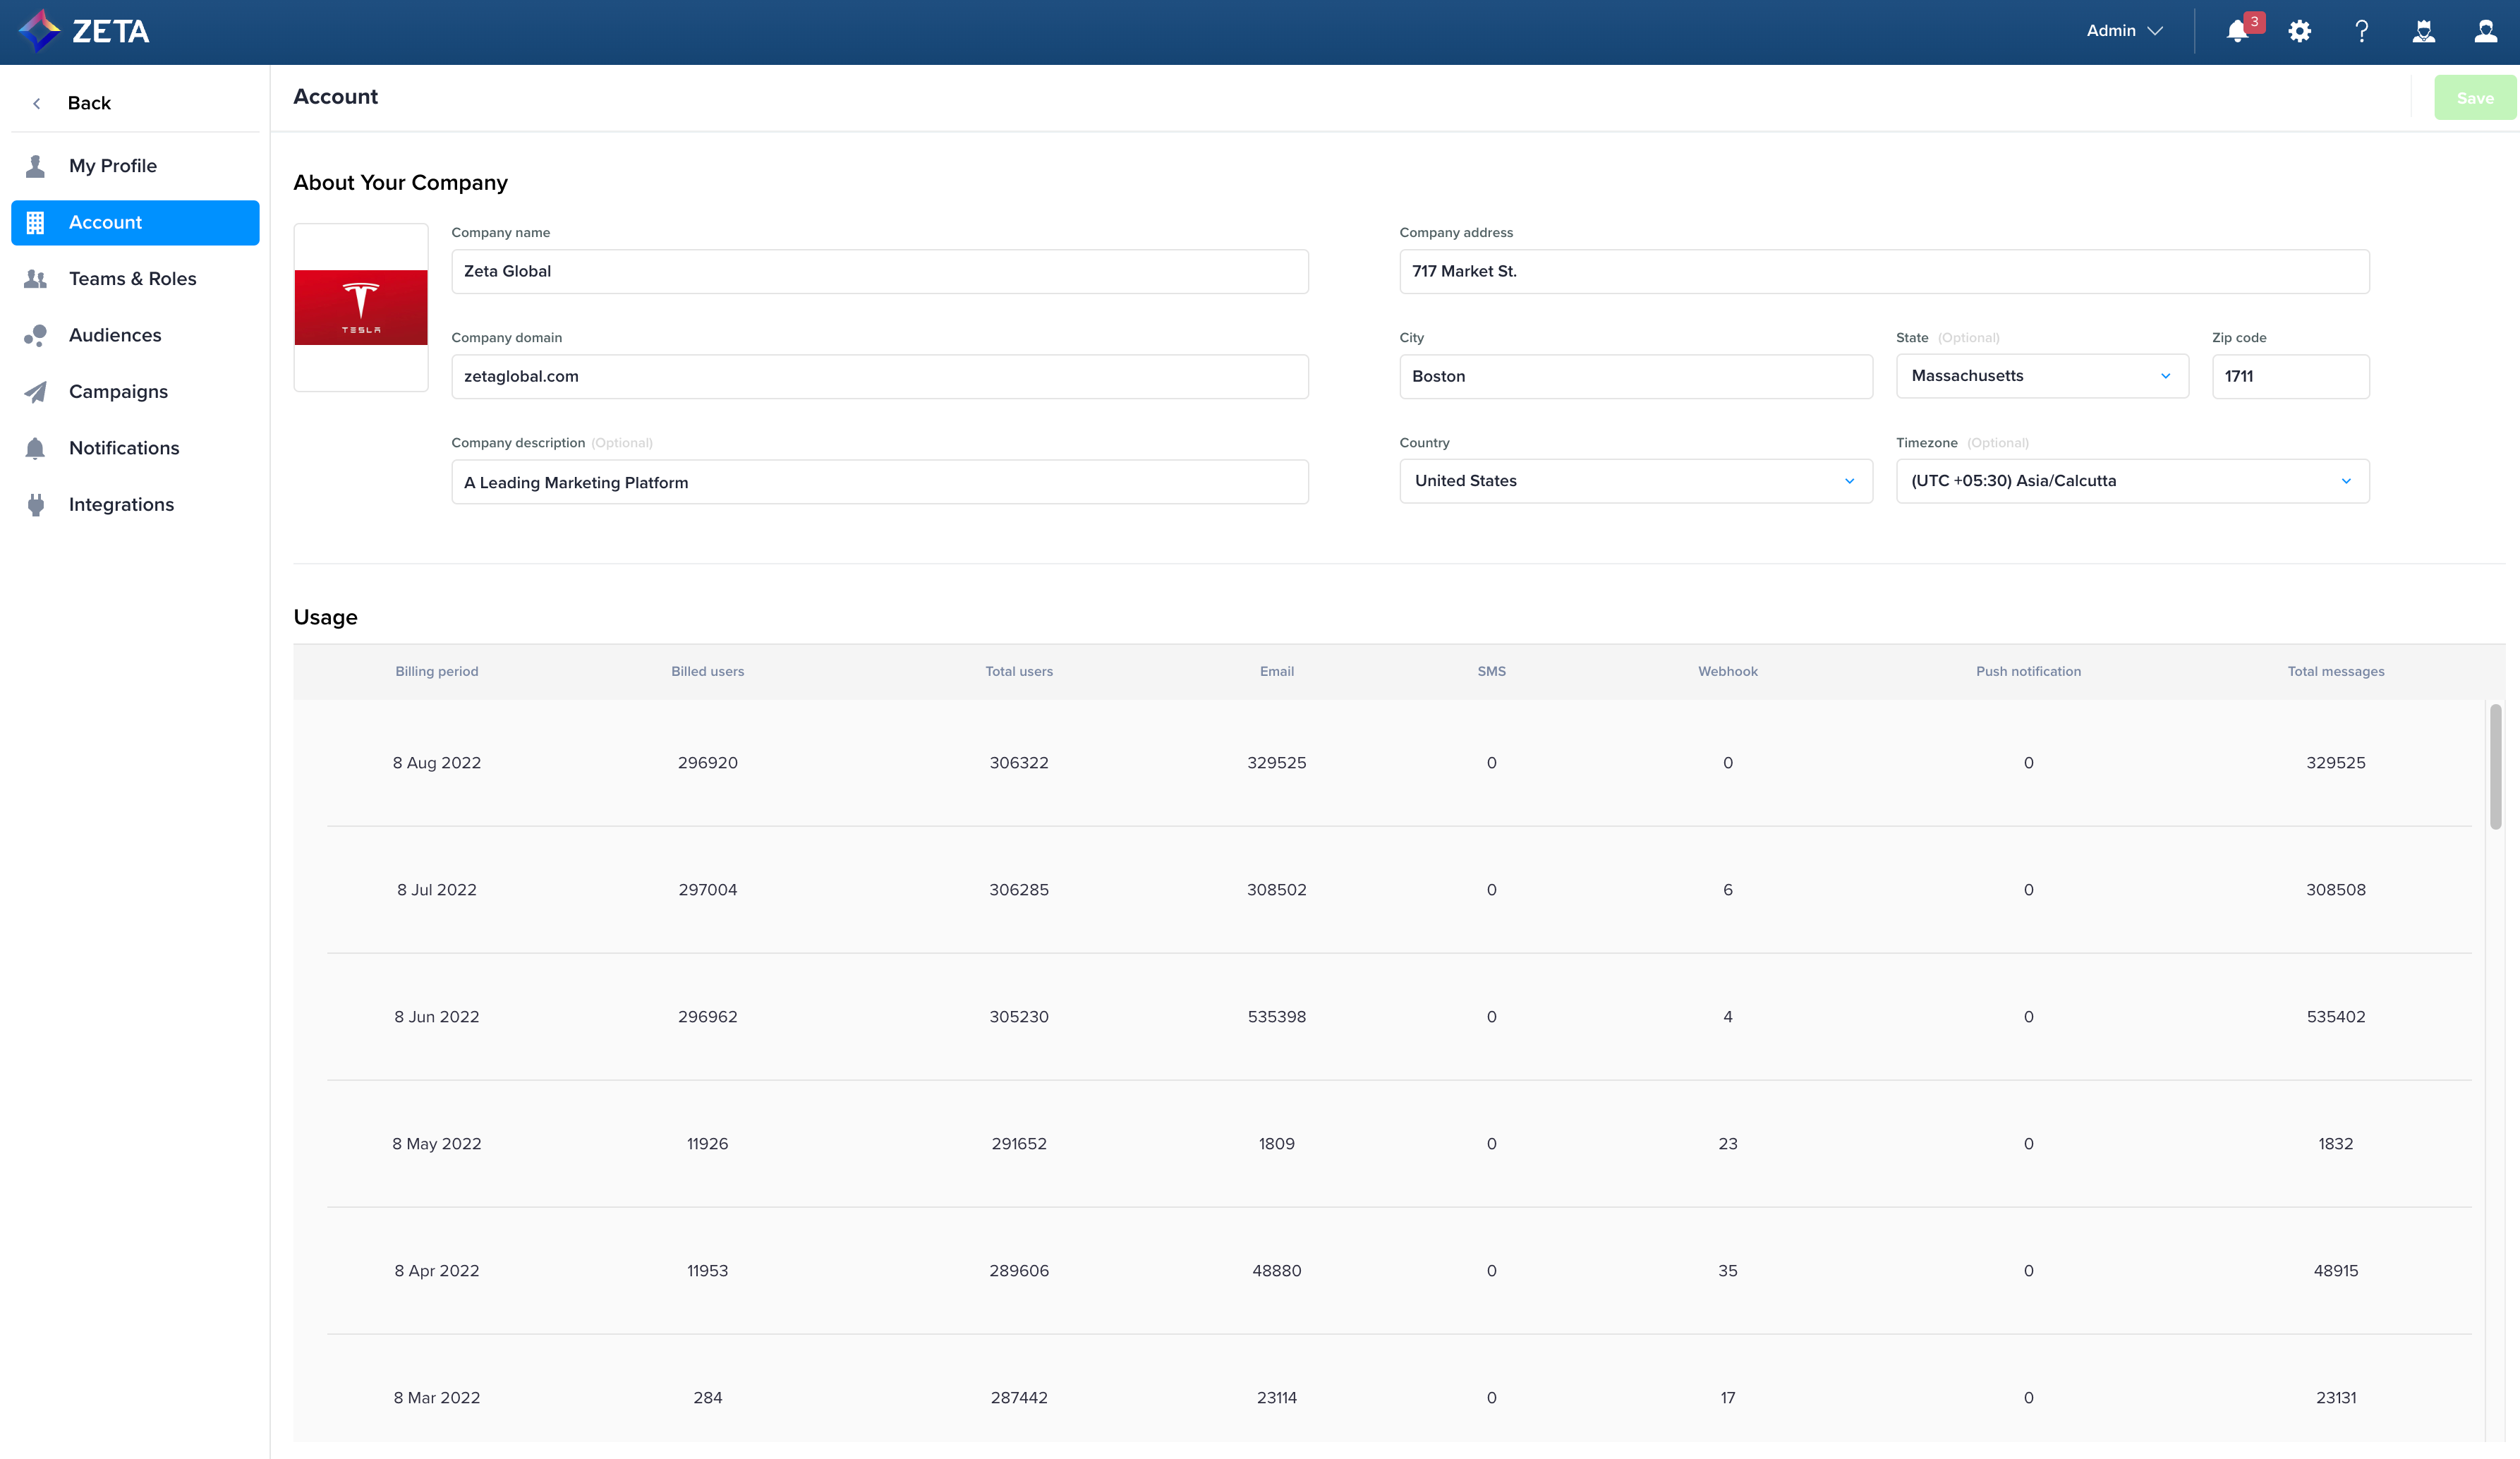Open the My Profile section
The width and height of the screenshot is (2520, 1459).
(112, 166)
